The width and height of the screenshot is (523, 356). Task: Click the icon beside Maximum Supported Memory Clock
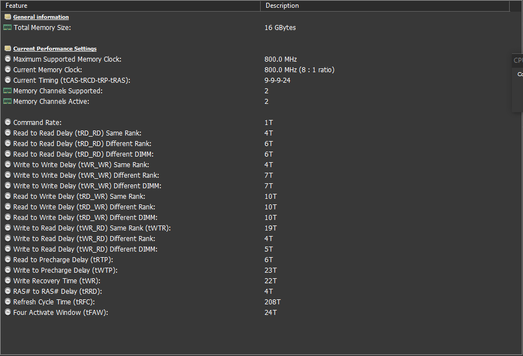(x=8, y=59)
